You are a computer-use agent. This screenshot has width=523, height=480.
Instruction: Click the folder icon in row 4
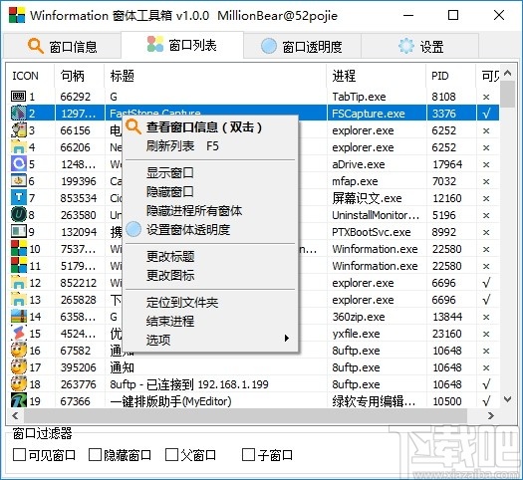pos(18,147)
